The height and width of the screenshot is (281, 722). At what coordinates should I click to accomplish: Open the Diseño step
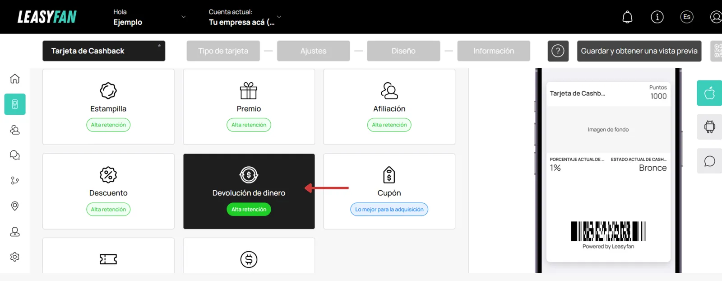(403, 51)
